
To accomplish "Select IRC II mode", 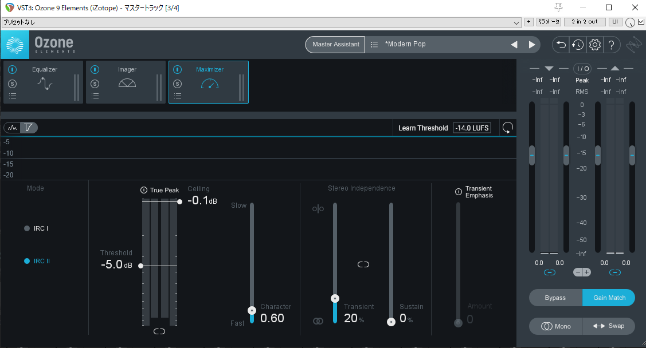I will click(x=37, y=261).
